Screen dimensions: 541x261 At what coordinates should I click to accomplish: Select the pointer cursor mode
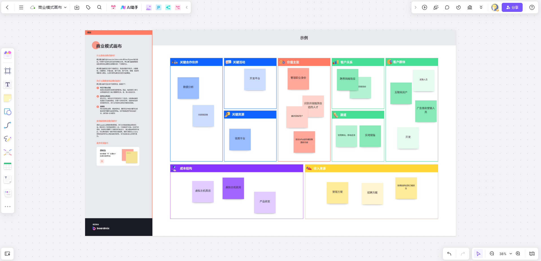(x=478, y=254)
